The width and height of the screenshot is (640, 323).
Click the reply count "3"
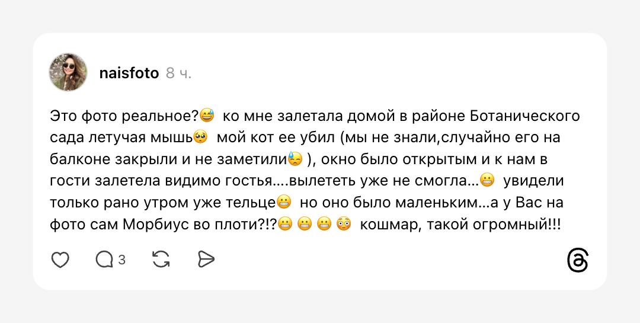click(121, 260)
